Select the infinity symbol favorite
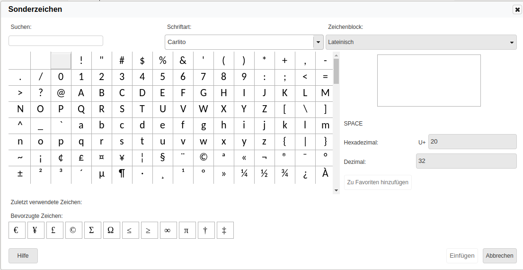 (168, 230)
